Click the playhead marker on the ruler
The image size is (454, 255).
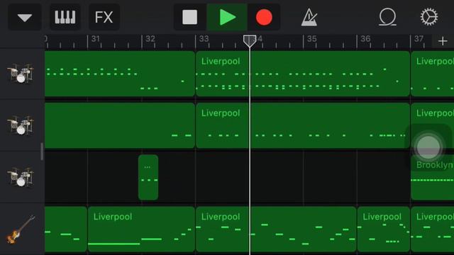tap(250, 41)
